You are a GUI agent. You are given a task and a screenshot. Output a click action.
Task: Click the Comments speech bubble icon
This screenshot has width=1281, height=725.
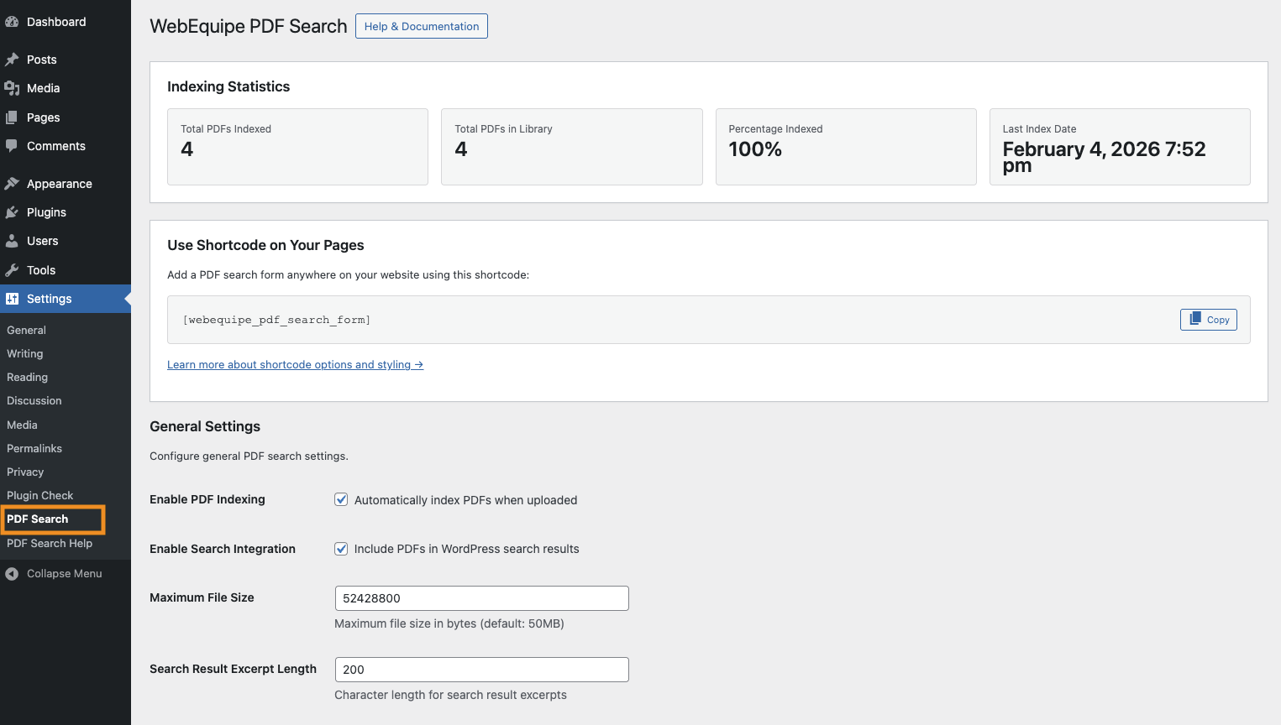pyautogui.click(x=12, y=146)
